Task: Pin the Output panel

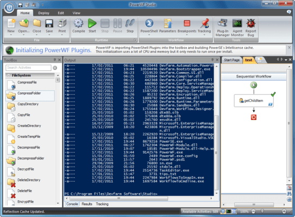Action: [212, 60]
